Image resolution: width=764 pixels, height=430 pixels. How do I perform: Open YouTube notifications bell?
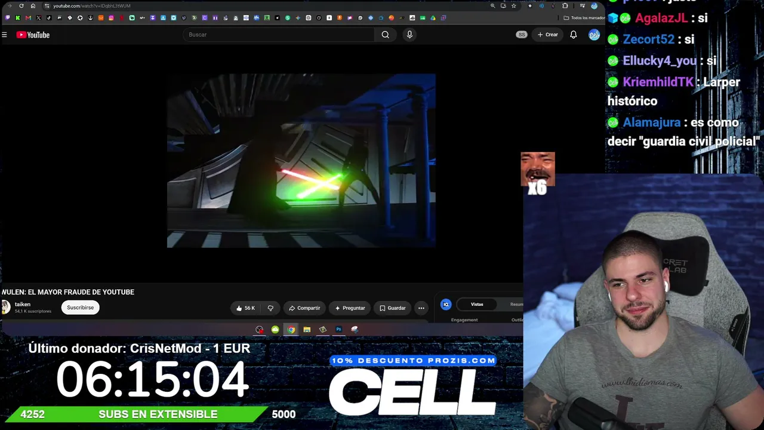(574, 35)
